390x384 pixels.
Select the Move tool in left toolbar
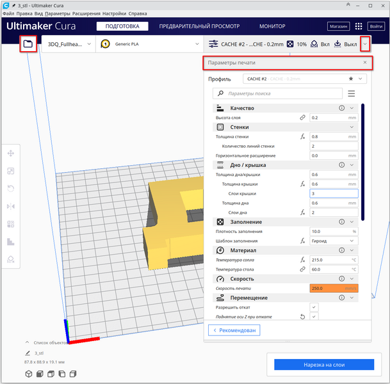pyautogui.click(x=11, y=154)
